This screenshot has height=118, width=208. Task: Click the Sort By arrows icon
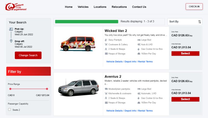(199, 22)
